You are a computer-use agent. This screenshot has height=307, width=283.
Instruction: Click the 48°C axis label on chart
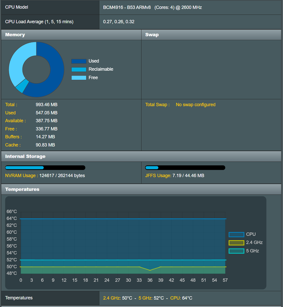coord(12,273)
